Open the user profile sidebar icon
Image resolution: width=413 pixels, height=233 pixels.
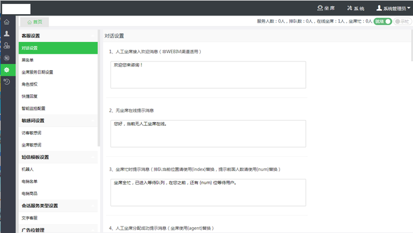coord(6,34)
